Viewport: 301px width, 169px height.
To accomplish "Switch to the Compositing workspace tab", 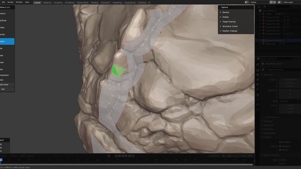I will 130,3.
